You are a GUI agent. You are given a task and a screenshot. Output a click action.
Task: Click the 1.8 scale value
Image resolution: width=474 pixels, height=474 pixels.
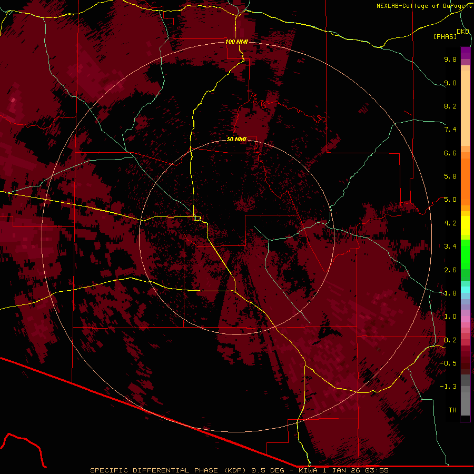tap(450, 293)
